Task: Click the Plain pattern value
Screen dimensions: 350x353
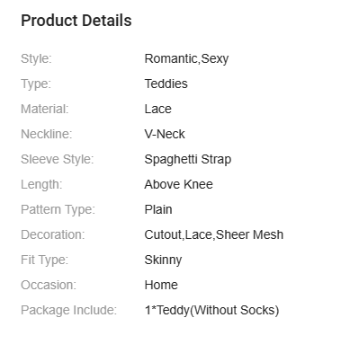Action: [x=158, y=209]
